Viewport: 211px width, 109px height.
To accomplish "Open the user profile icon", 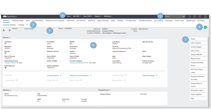I will coord(206,16).
